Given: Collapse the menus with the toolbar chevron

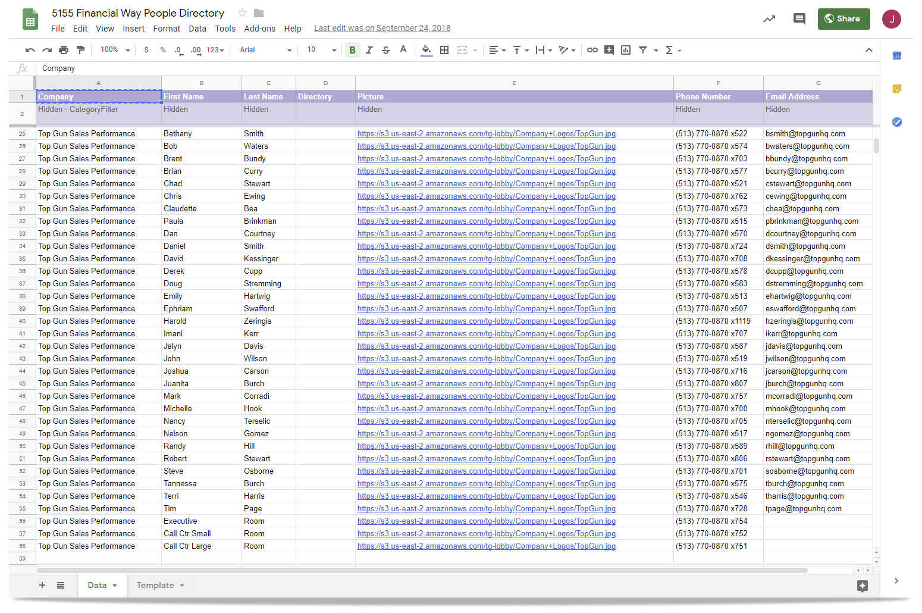Looking at the screenshot, I should tap(869, 51).
